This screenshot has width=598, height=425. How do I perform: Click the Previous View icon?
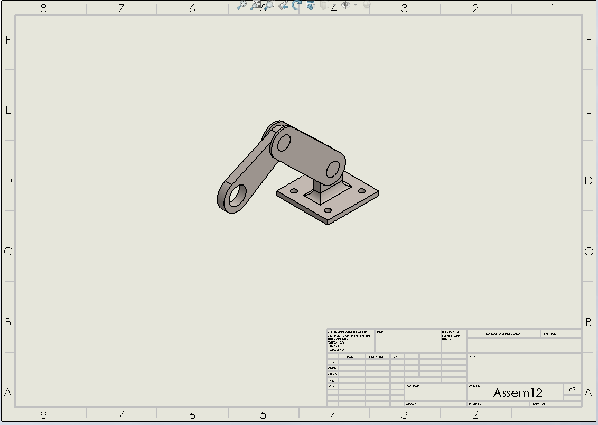coord(284,5)
